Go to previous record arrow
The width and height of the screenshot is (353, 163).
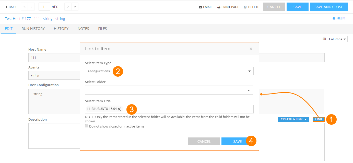(x=31, y=7)
